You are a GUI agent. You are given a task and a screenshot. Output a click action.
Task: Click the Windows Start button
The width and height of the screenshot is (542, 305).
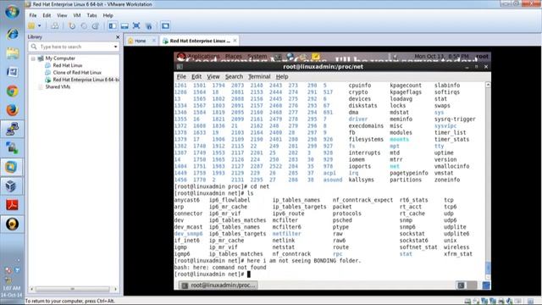pyautogui.click(x=12, y=12)
